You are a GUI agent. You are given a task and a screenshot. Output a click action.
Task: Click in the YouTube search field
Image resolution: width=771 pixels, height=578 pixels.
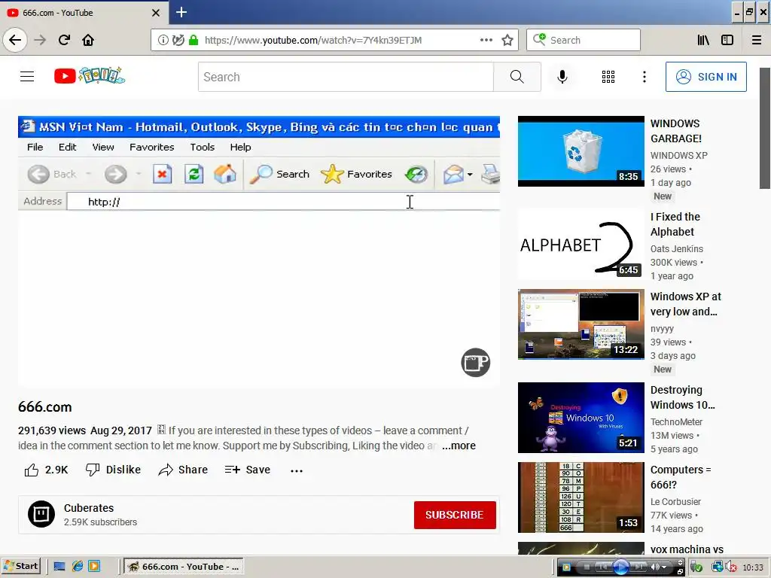346,77
